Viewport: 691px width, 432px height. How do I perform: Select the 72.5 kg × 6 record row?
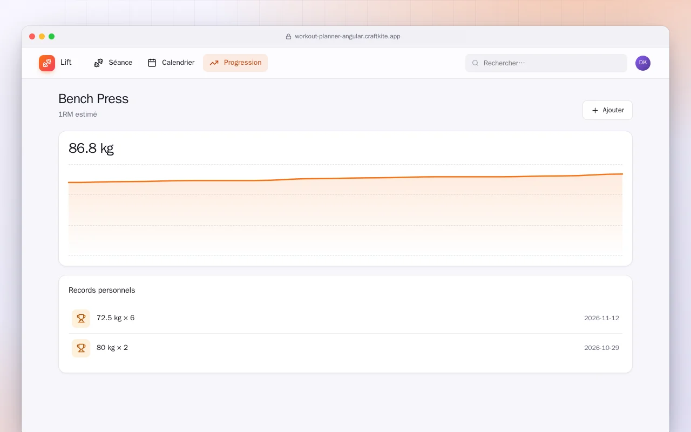tap(345, 319)
